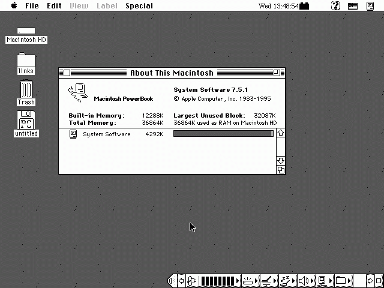The height and width of the screenshot is (288, 384).
Task: Click the untitled disk label
Action: coord(26,133)
